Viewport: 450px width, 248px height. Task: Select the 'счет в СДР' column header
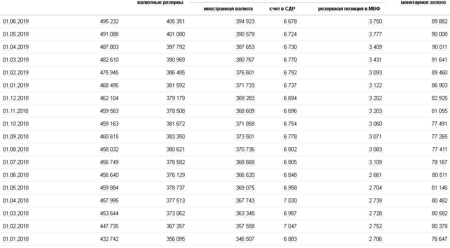[x=282, y=9]
